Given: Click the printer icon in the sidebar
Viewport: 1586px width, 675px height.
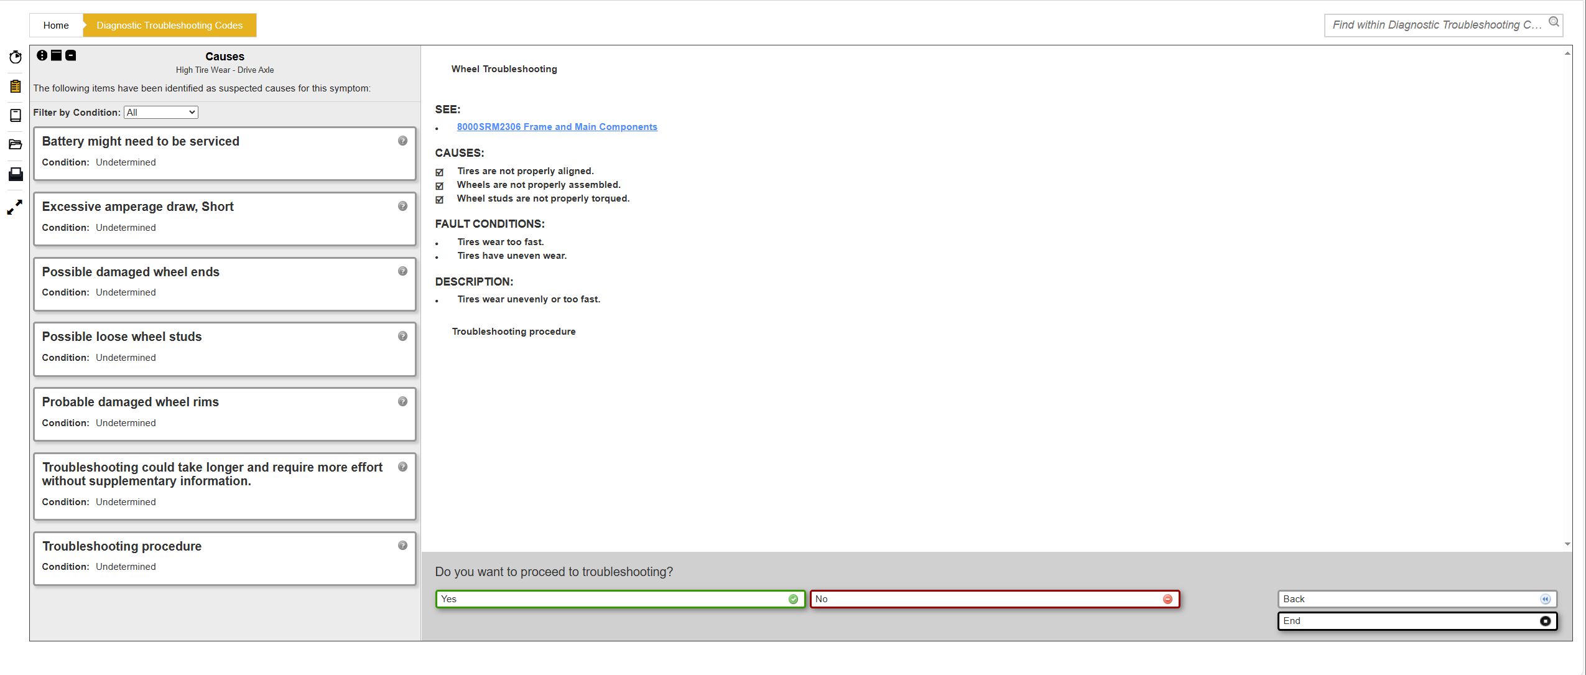Looking at the screenshot, I should [16, 174].
